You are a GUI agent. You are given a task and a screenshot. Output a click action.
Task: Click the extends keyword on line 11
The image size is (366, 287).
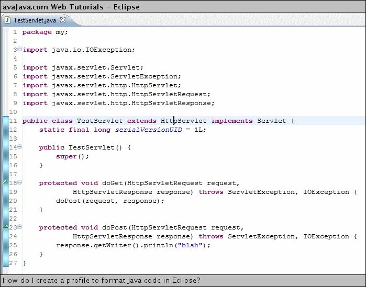pyautogui.click(x=142, y=121)
